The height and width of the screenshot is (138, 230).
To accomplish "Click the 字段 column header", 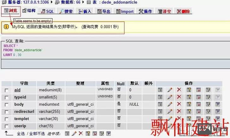I will 24,83.
